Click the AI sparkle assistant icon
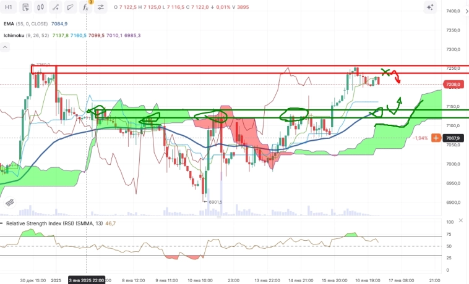The width and height of the screenshot is (469, 284). click(x=430, y=7)
